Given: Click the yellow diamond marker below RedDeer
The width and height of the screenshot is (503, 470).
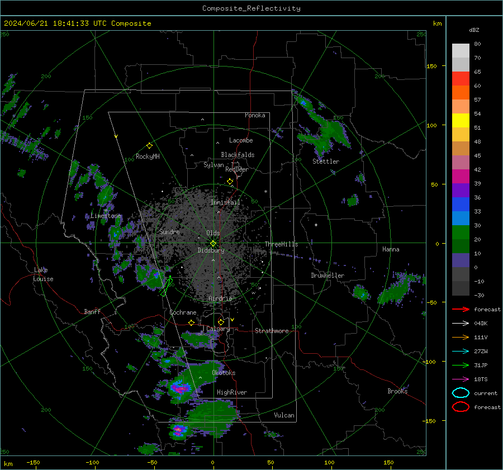Looking at the screenshot, I should point(230,182).
